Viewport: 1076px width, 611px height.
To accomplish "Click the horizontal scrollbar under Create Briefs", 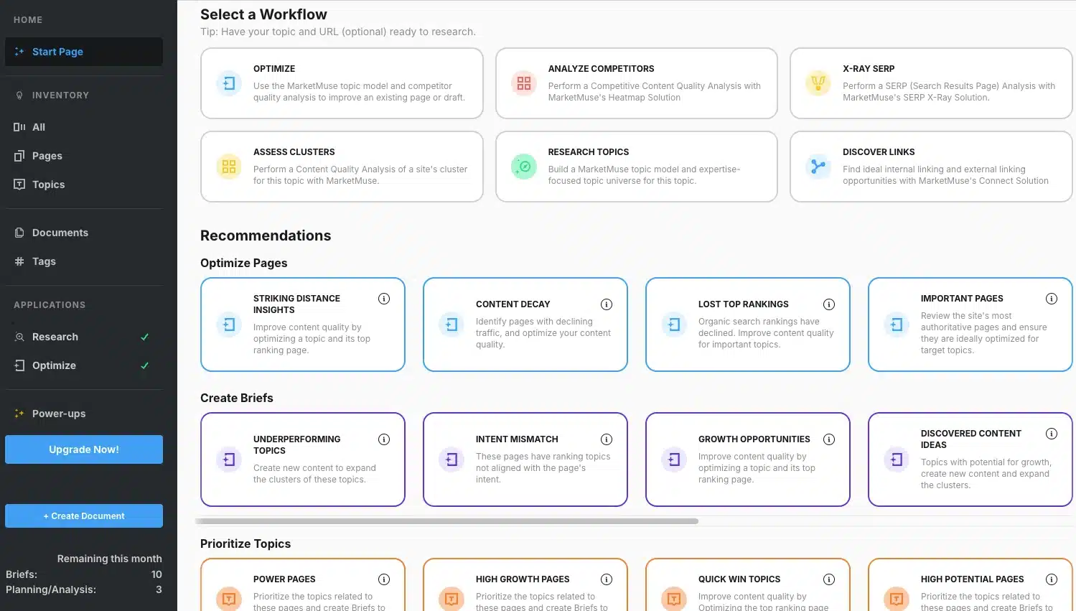I will tap(446, 521).
